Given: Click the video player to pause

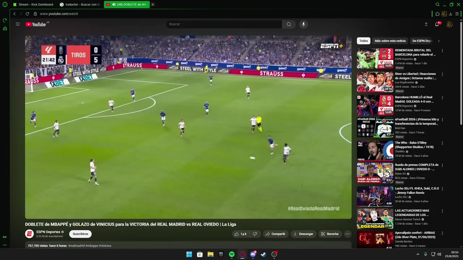Looking at the screenshot, I should [188, 127].
